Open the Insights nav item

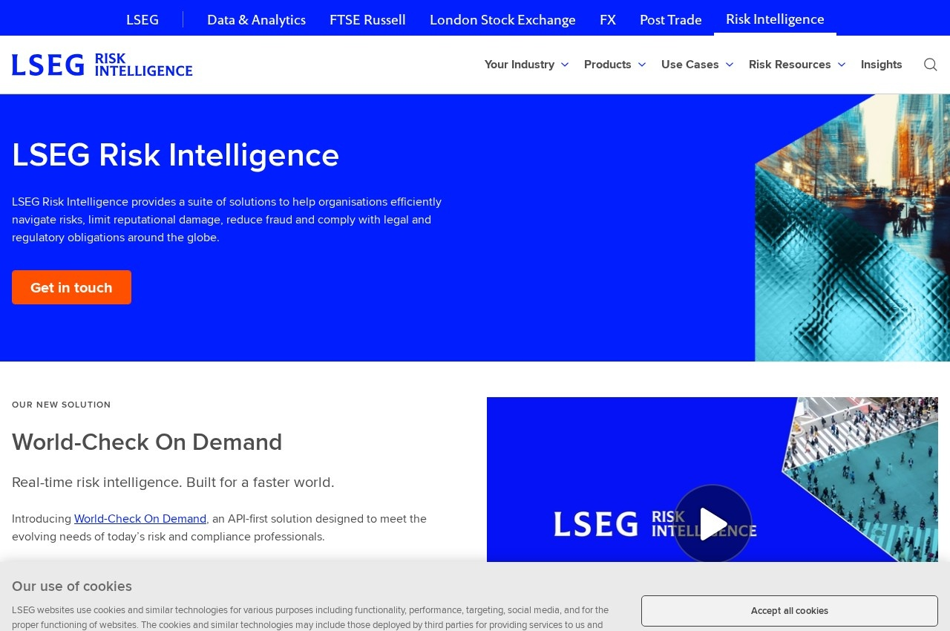click(882, 65)
